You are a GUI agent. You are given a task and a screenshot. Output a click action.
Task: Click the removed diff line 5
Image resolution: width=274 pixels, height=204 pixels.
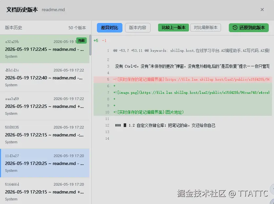pyautogui.click(x=183, y=79)
